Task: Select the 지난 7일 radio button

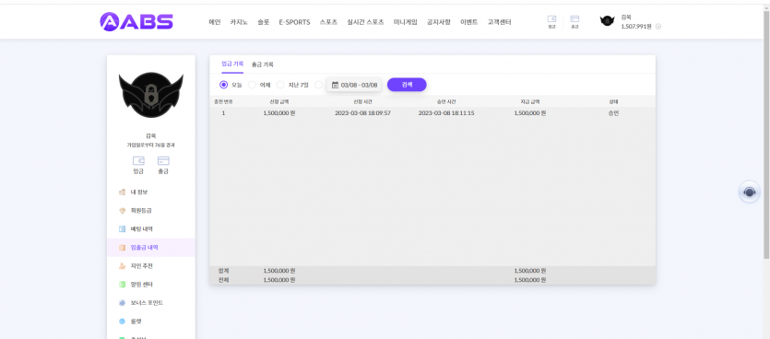Action: [x=280, y=85]
